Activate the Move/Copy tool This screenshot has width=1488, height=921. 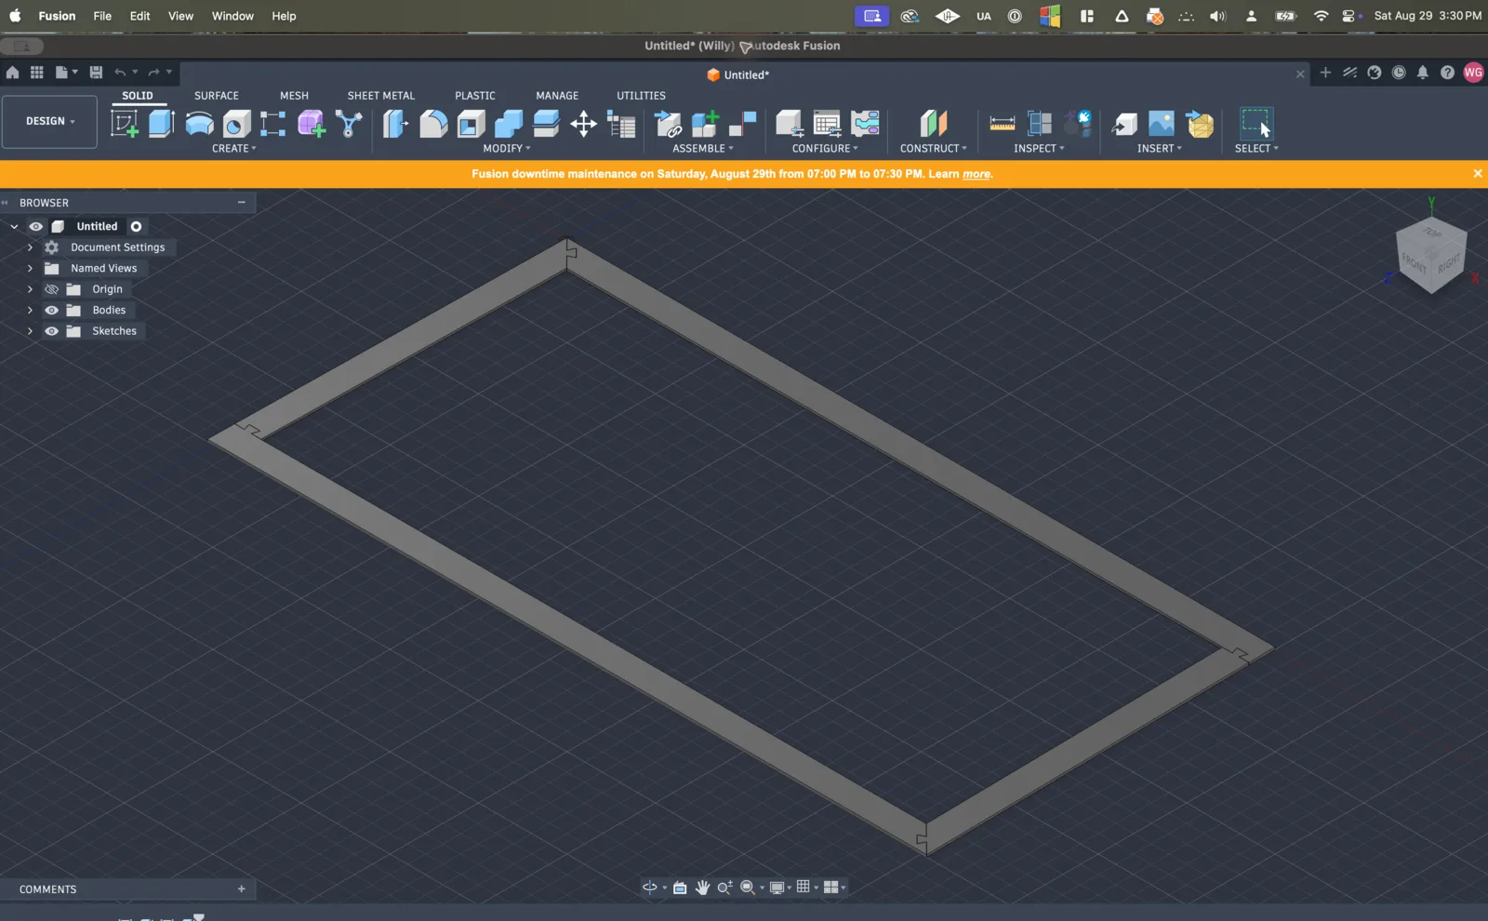(x=583, y=124)
